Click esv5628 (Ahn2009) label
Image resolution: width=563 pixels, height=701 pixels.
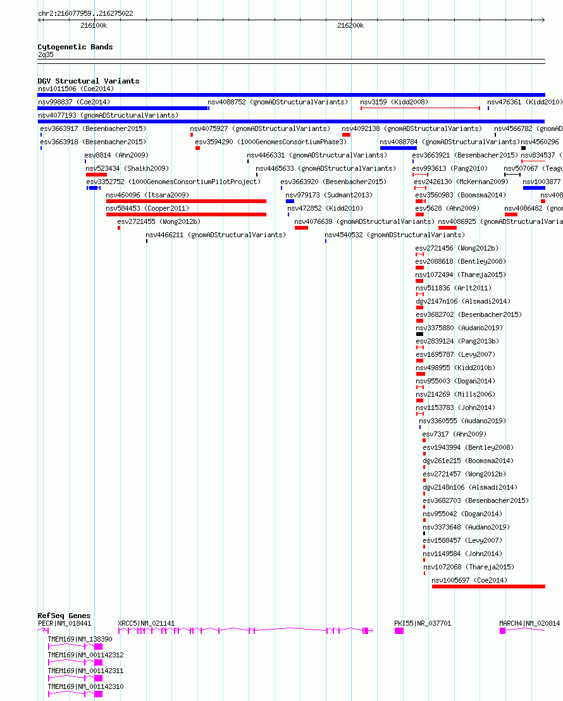tap(447, 208)
